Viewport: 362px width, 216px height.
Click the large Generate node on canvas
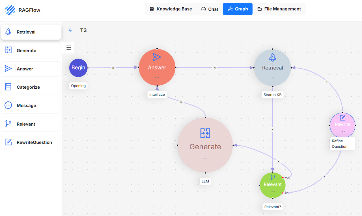click(205, 145)
